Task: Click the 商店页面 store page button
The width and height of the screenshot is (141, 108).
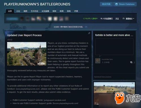Action: (106, 4)
